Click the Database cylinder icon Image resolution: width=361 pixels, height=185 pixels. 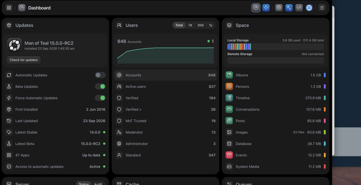coord(229,144)
